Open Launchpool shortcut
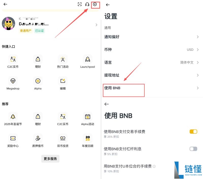Image resolution: width=203 pixels, height=179 pixels. click(88, 62)
